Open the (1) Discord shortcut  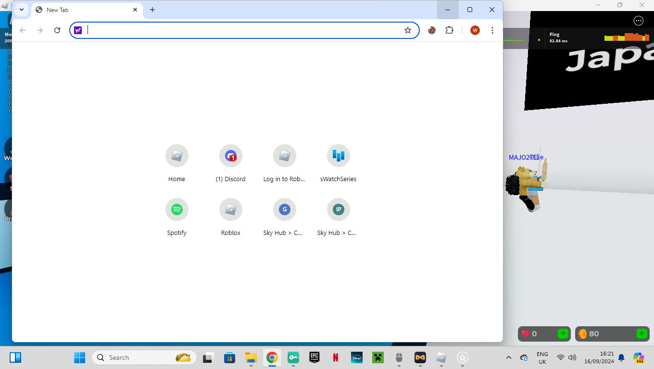(x=230, y=164)
